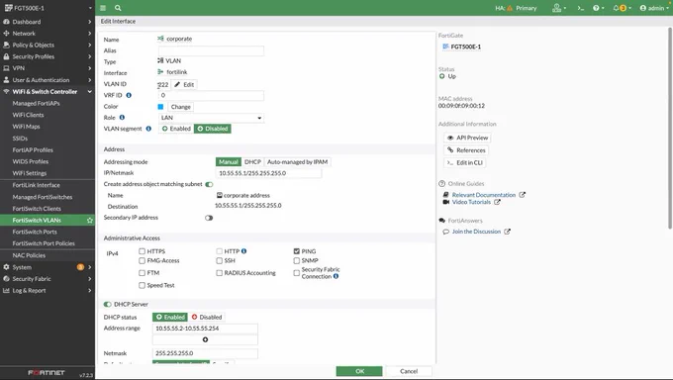Edit the VLAN ID
This screenshot has height=380, width=673.
[x=184, y=84]
